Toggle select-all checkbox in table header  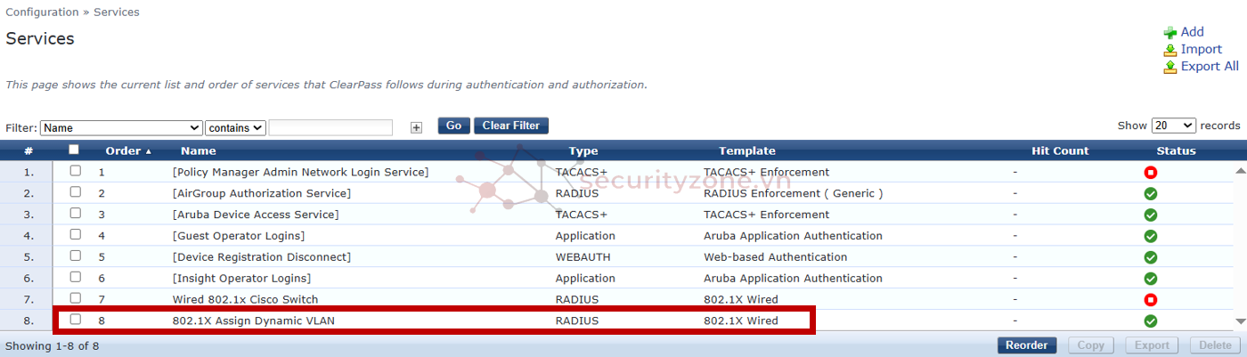[x=74, y=150]
